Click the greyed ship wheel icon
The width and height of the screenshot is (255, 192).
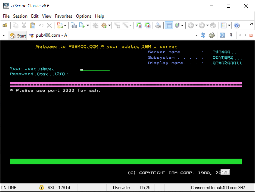[95, 25]
